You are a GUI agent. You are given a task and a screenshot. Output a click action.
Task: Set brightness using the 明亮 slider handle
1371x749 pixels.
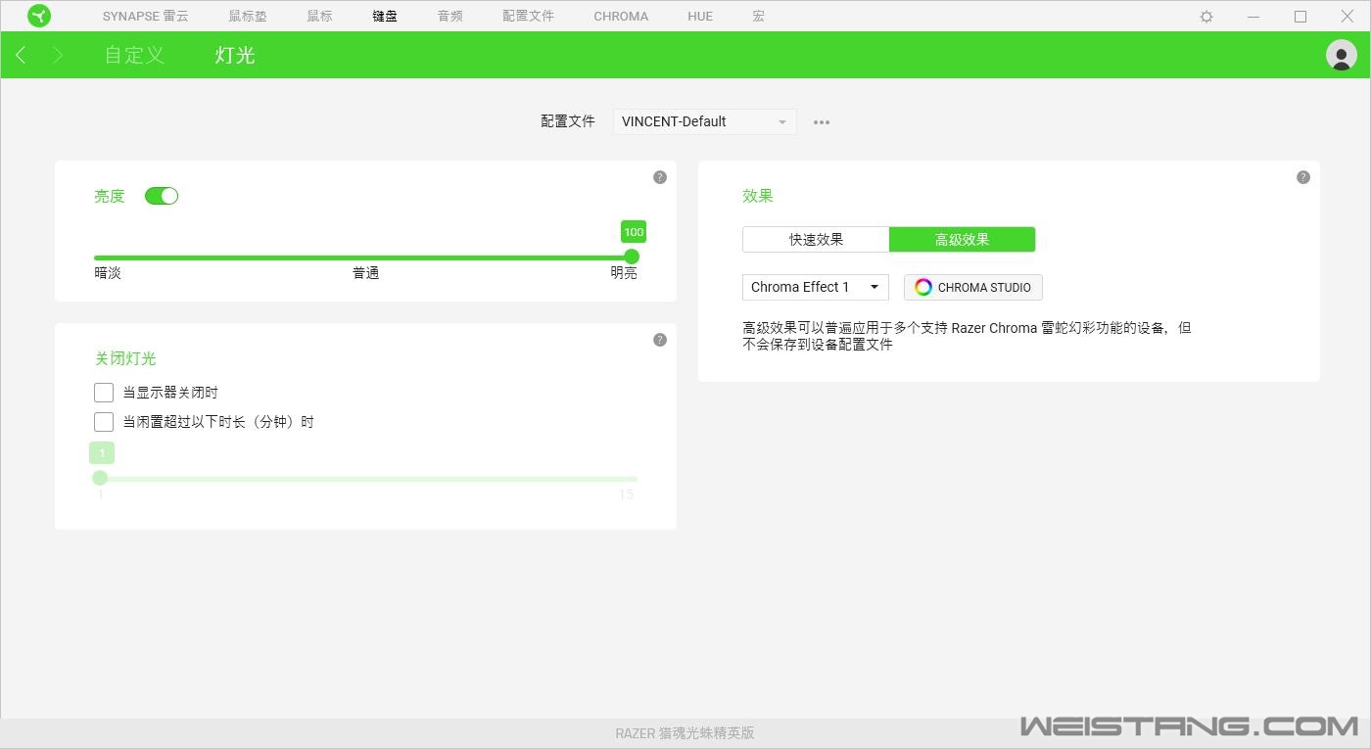point(632,256)
